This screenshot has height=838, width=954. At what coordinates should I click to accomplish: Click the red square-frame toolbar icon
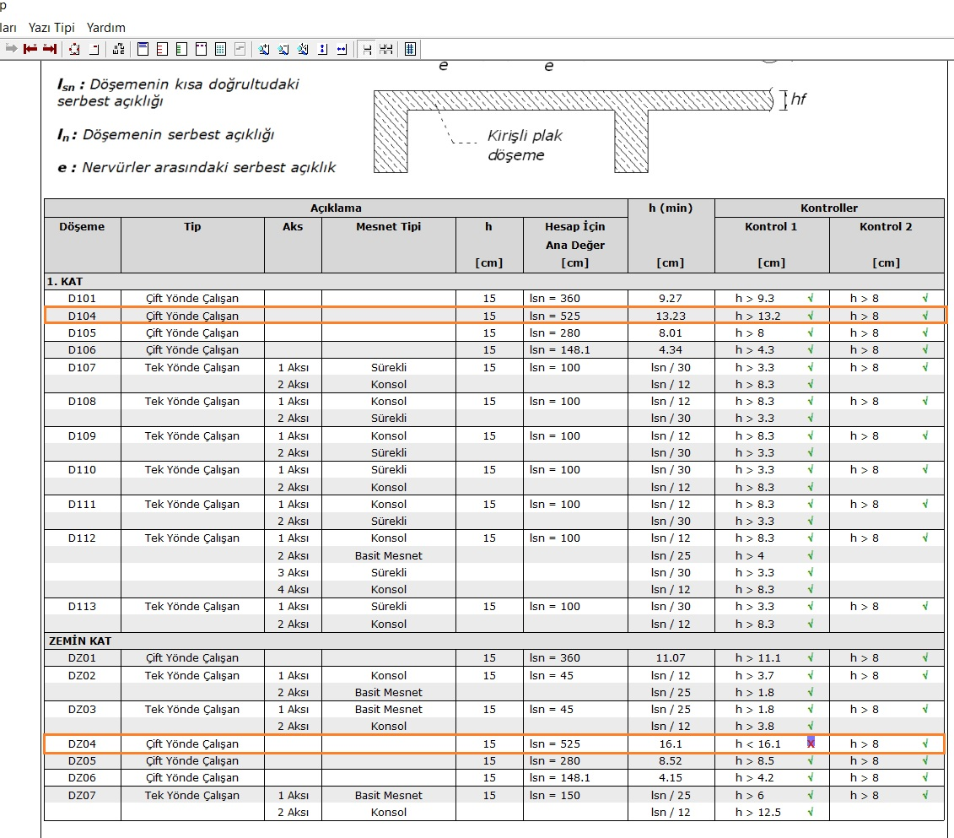click(74, 49)
